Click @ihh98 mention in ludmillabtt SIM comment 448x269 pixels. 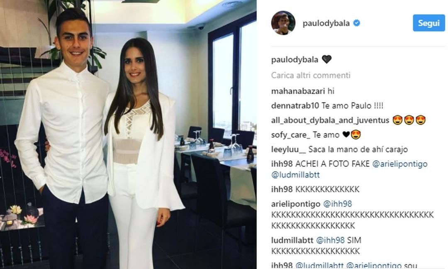click(330, 240)
